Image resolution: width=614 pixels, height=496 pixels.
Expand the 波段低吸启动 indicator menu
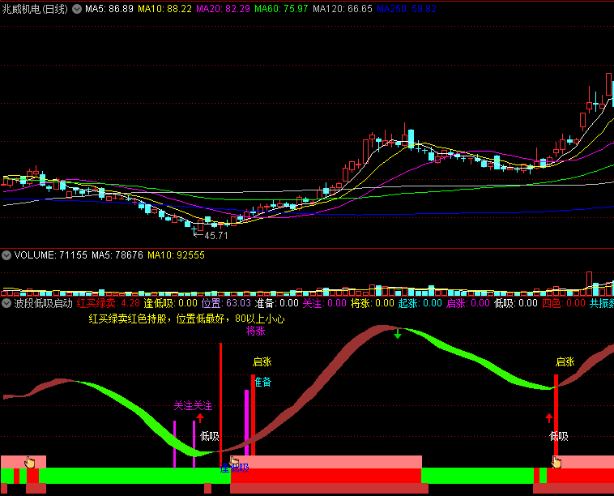(6, 303)
